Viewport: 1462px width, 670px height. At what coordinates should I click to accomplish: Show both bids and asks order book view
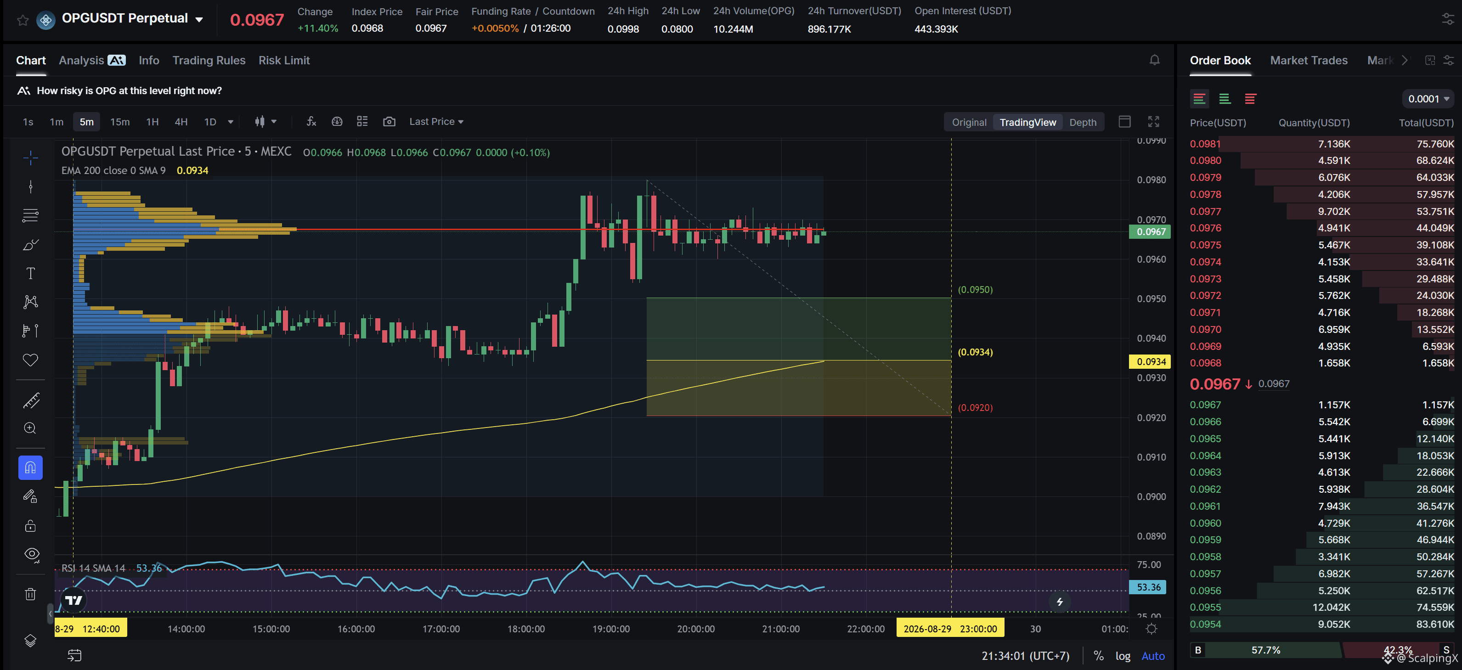click(1199, 99)
